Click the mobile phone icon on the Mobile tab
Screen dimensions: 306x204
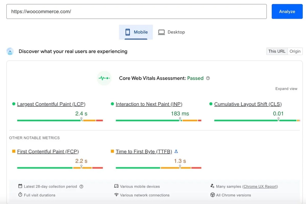point(128,32)
